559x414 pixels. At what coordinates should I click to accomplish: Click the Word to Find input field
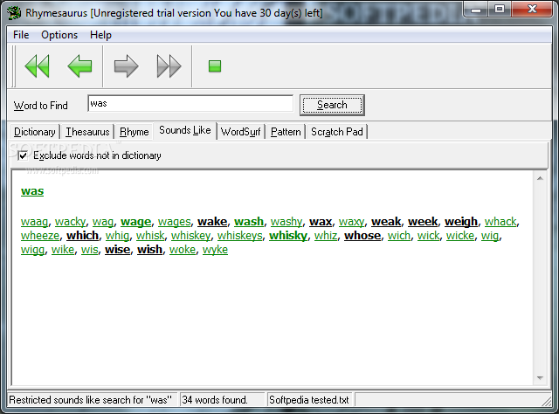[x=190, y=103]
